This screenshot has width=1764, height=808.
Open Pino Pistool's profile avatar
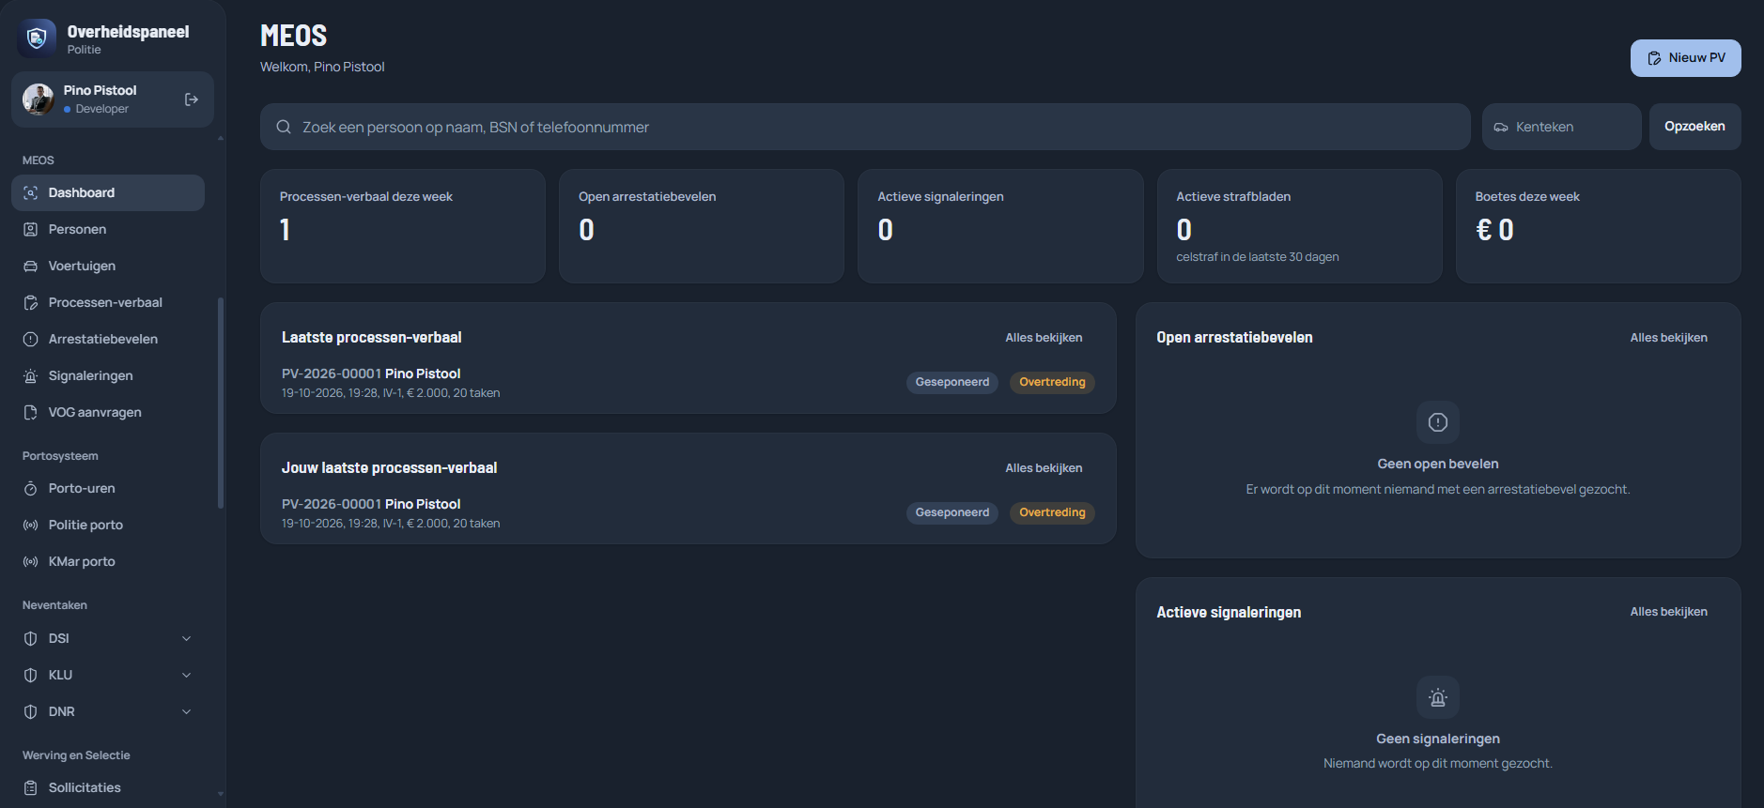click(x=39, y=99)
